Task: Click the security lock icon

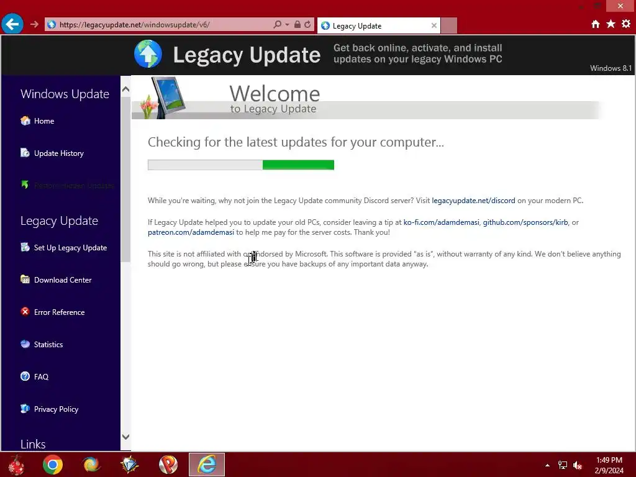Action: (x=298, y=25)
